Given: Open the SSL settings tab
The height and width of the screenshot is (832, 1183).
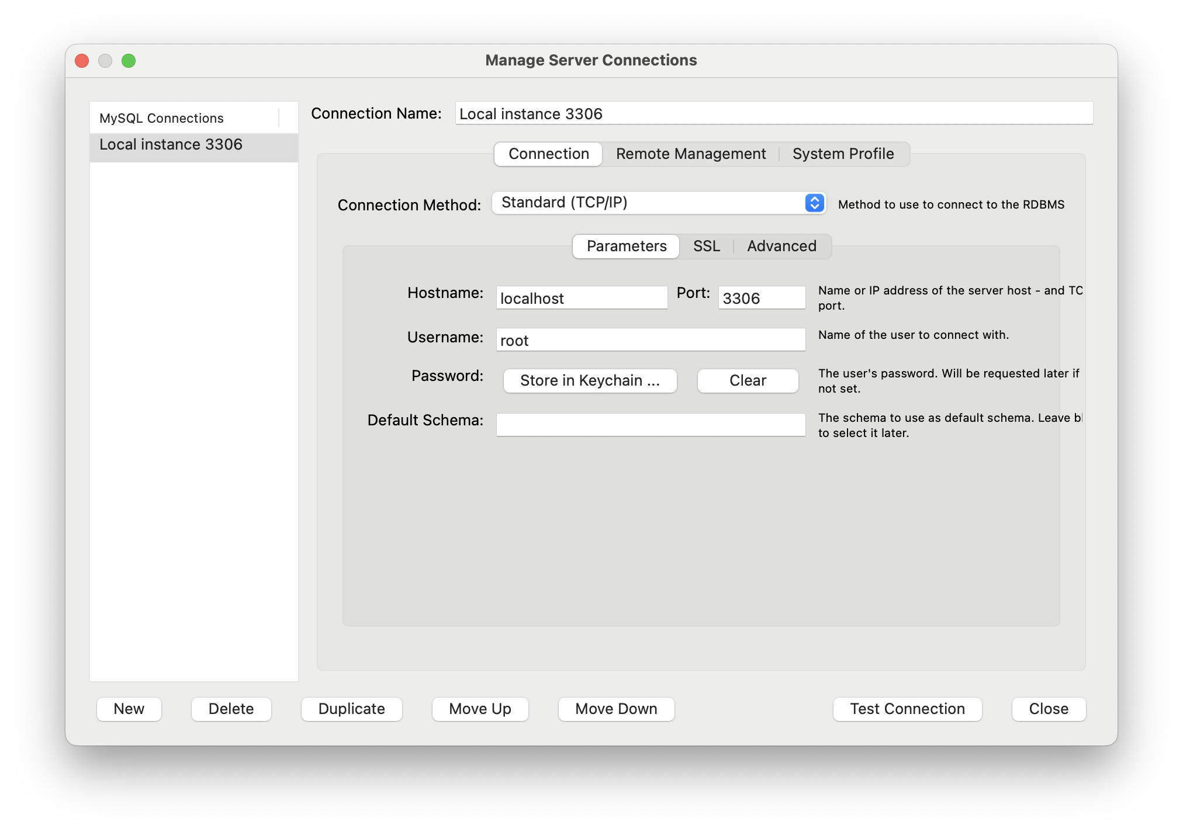Looking at the screenshot, I should click(x=706, y=246).
